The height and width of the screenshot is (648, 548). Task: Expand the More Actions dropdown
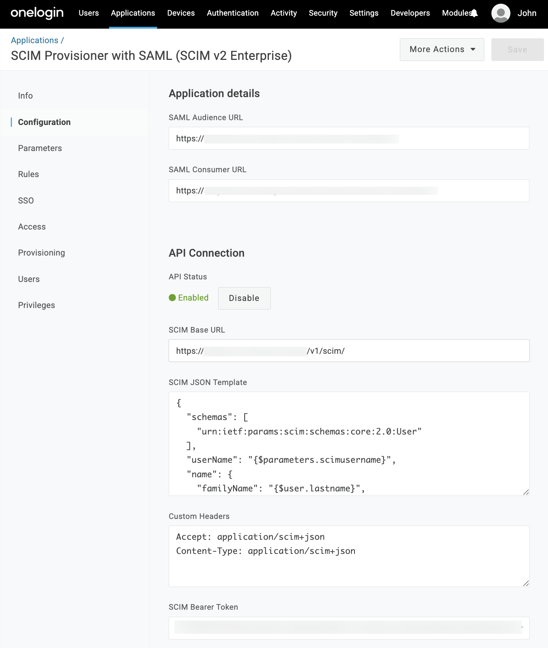pos(442,49)
